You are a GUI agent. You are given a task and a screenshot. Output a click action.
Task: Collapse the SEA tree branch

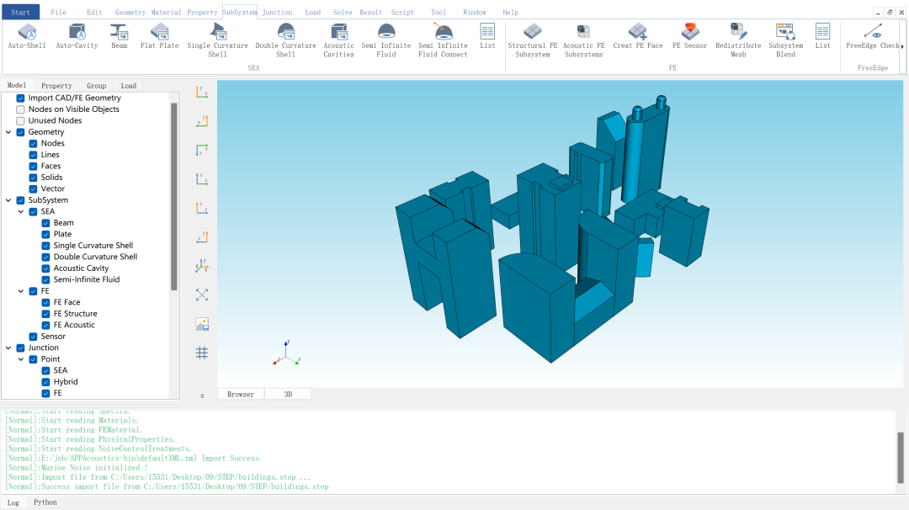click(x=21, y=211)
